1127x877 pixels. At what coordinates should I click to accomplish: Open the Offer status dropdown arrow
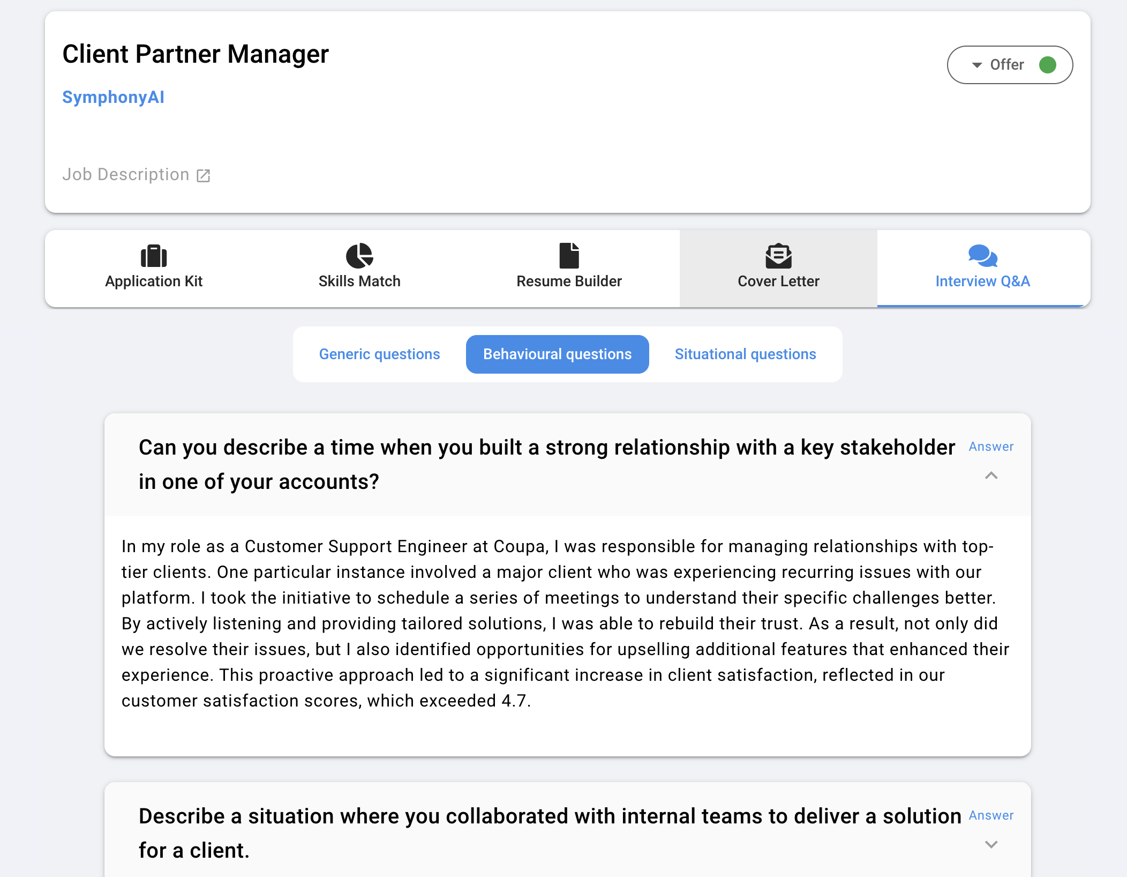(977, 65)
